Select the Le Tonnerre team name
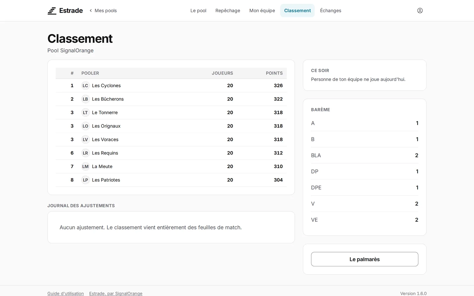 pos(105,112)
